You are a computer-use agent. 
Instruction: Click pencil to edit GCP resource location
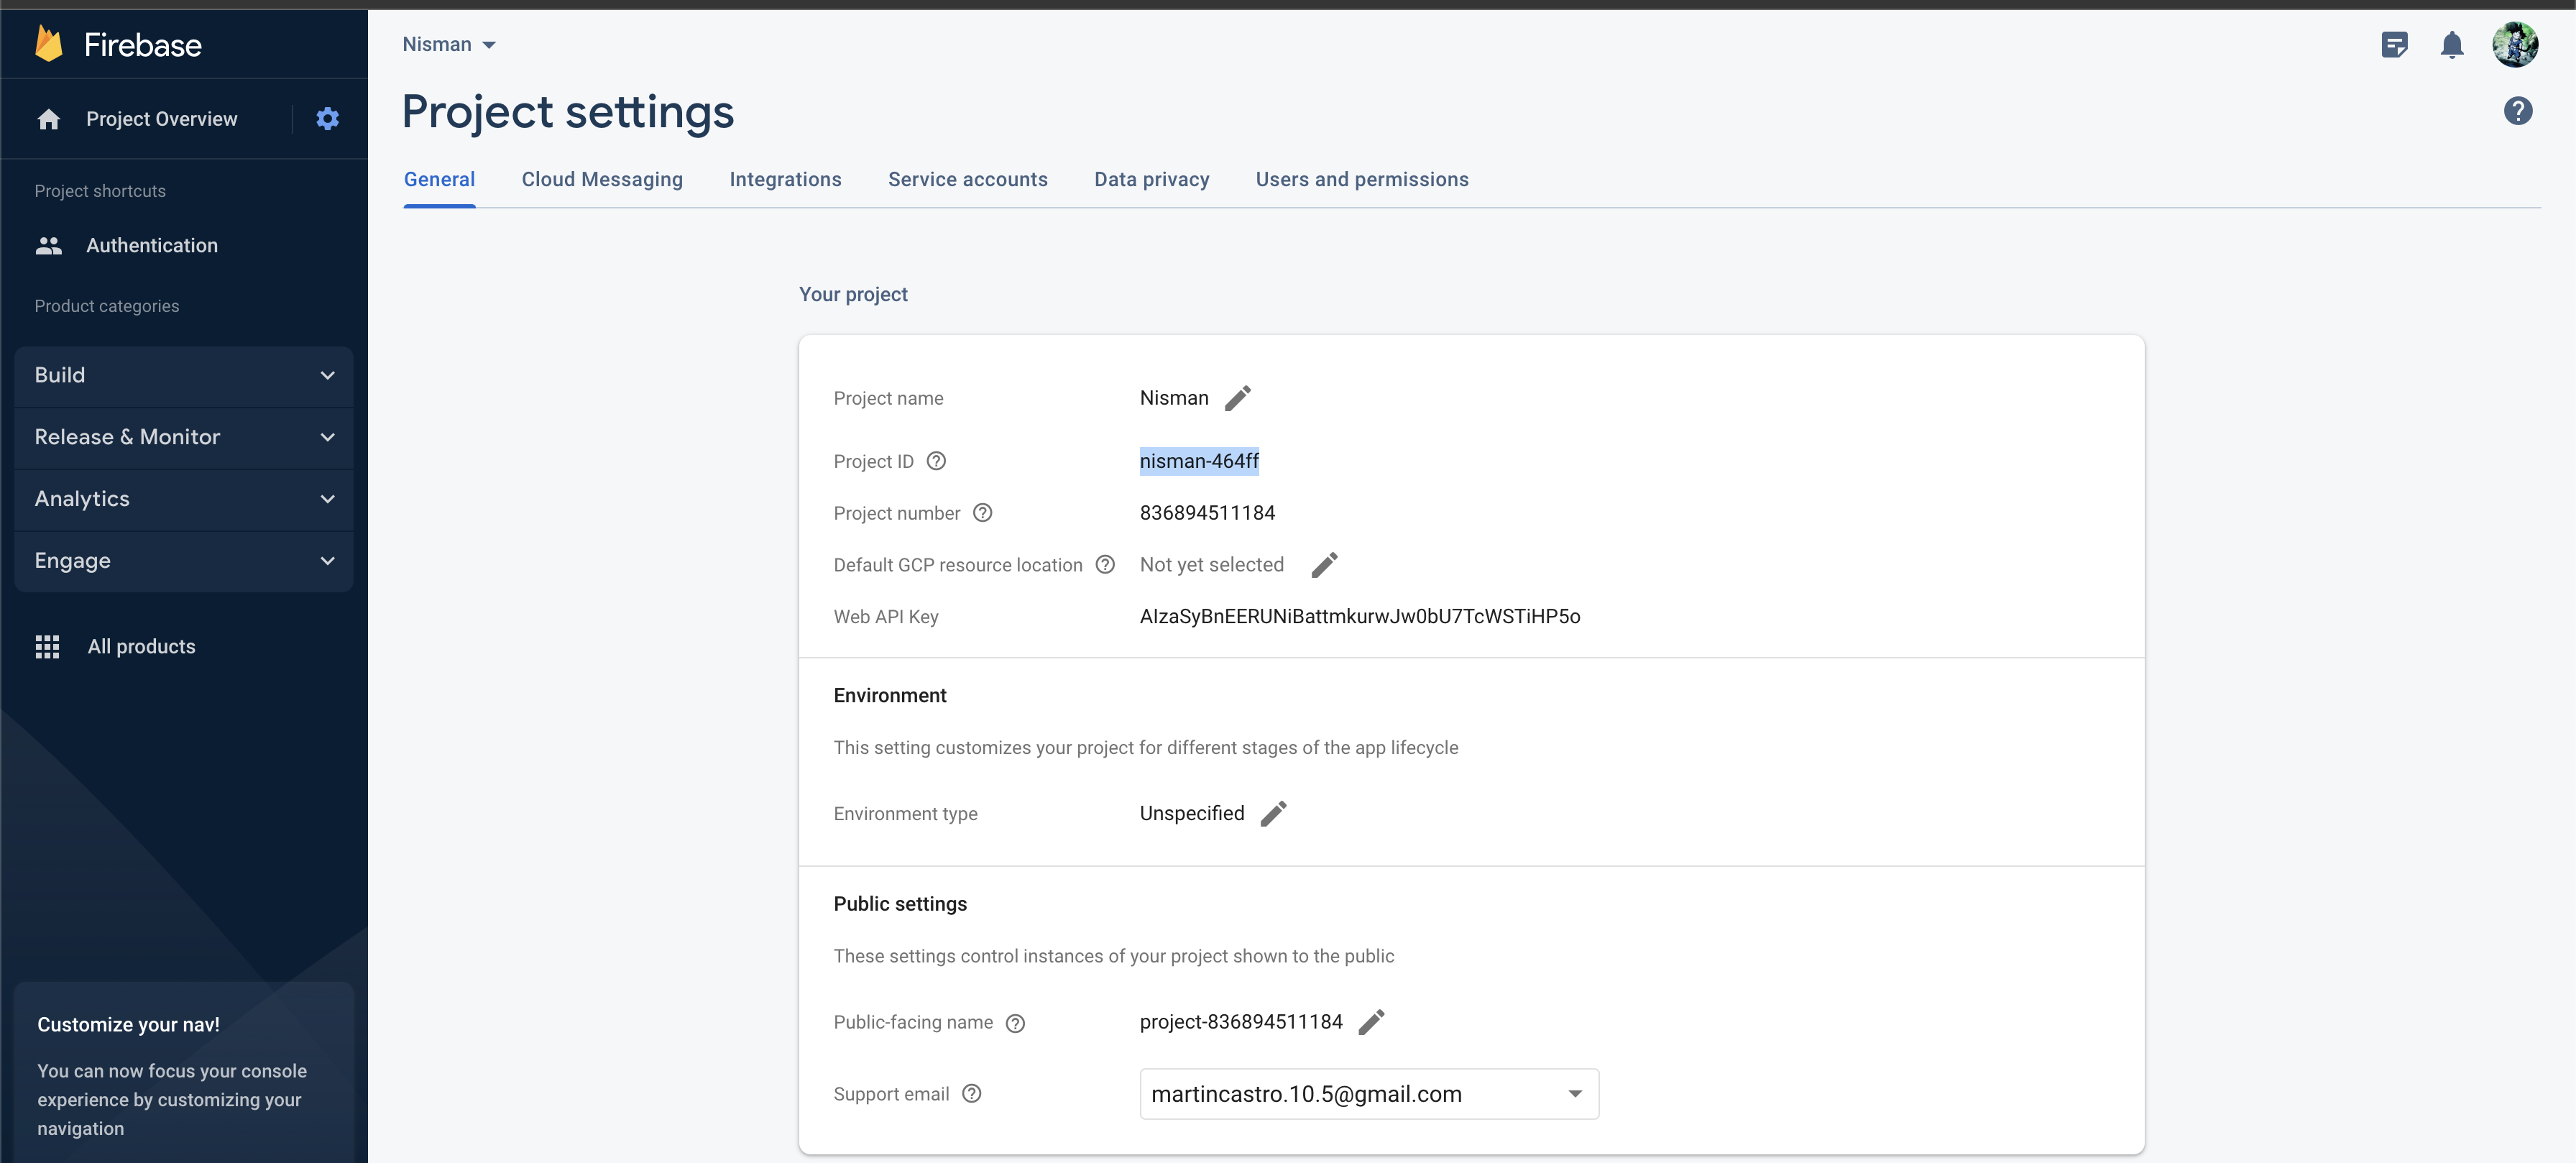[1323, 565]
